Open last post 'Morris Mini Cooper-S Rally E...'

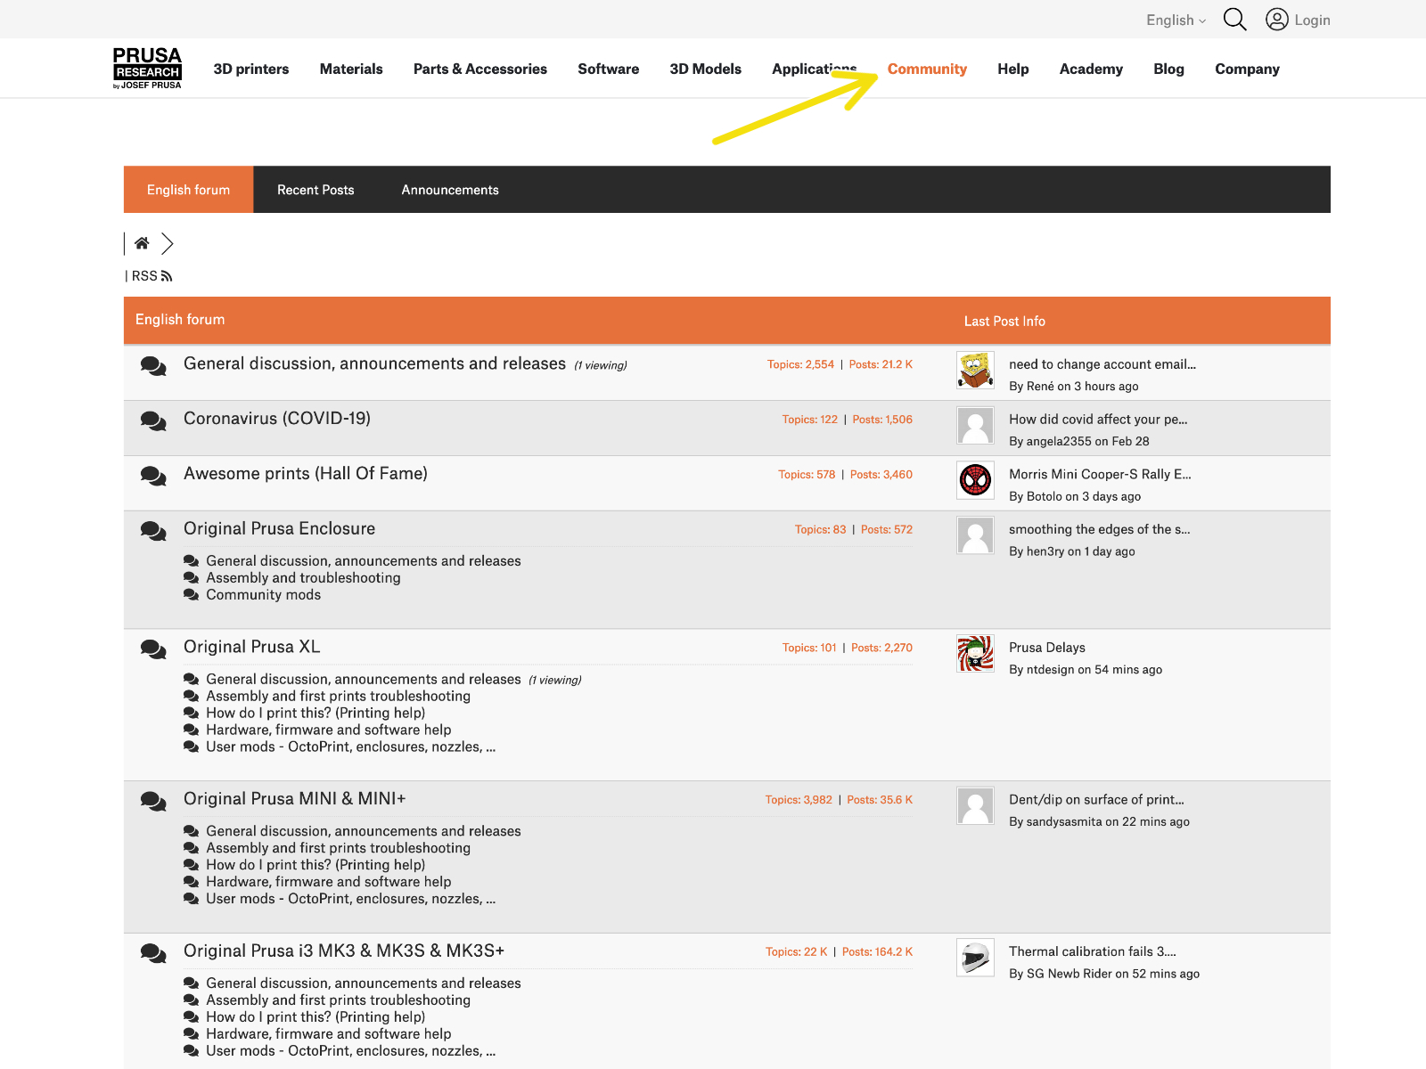[x=1100, y=475]
